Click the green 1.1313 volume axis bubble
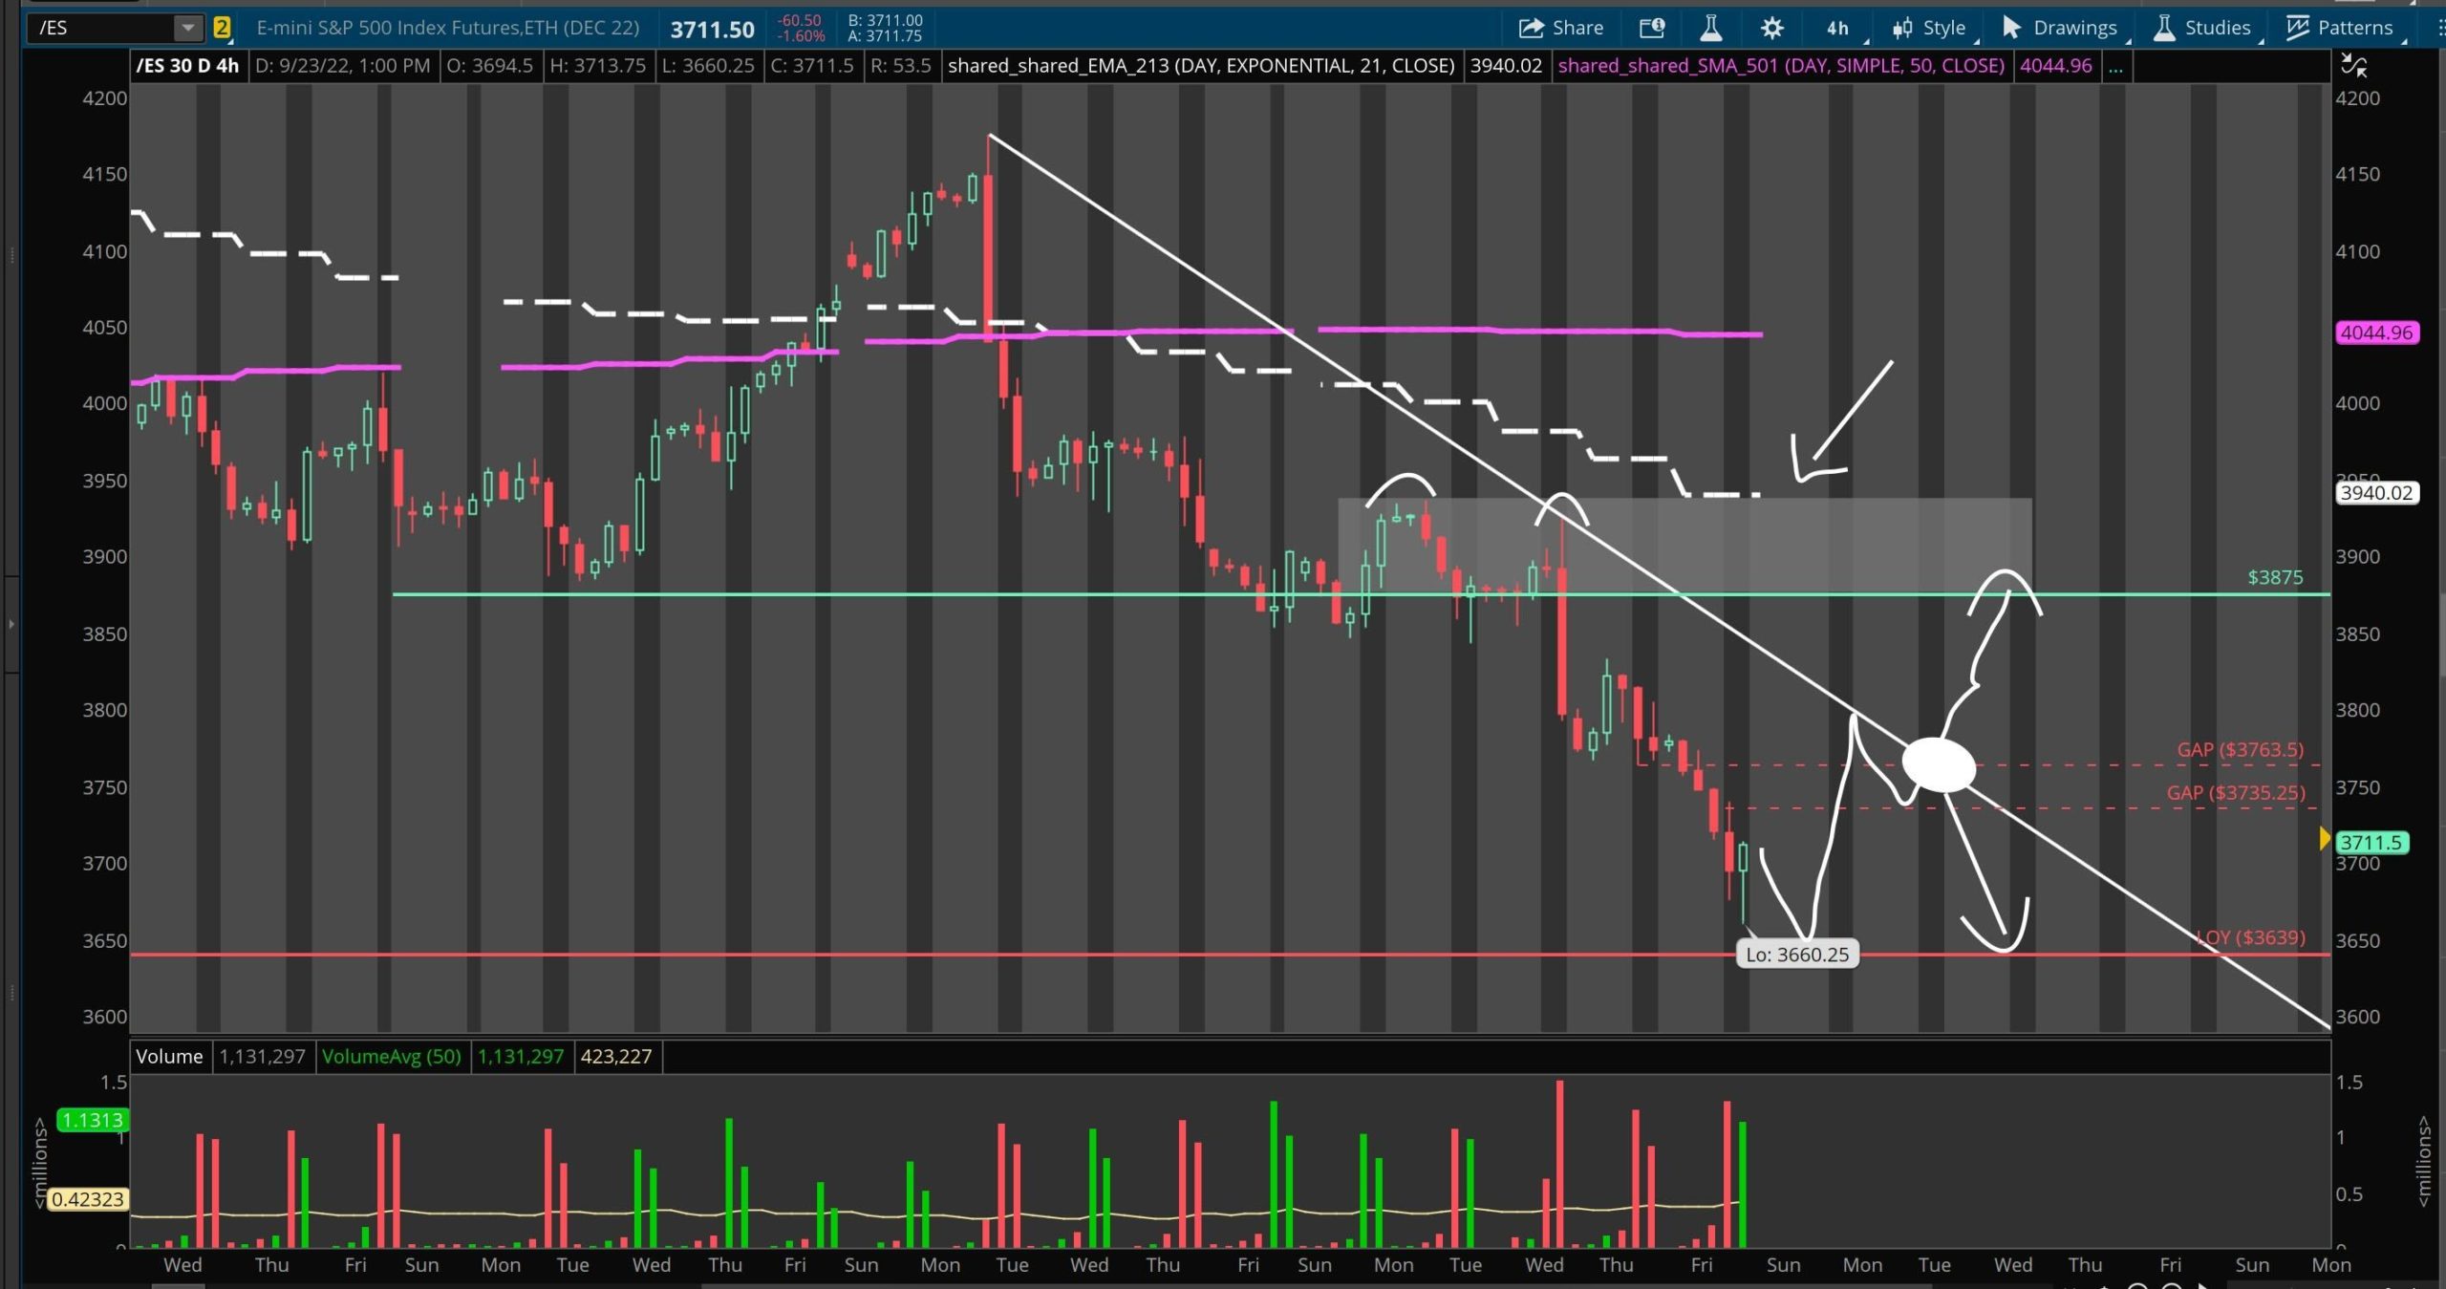 92,1120
